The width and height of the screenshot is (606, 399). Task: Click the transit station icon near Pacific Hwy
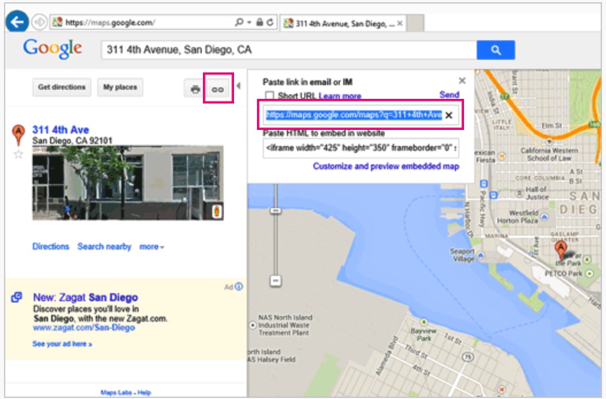(x=484, y=183)
